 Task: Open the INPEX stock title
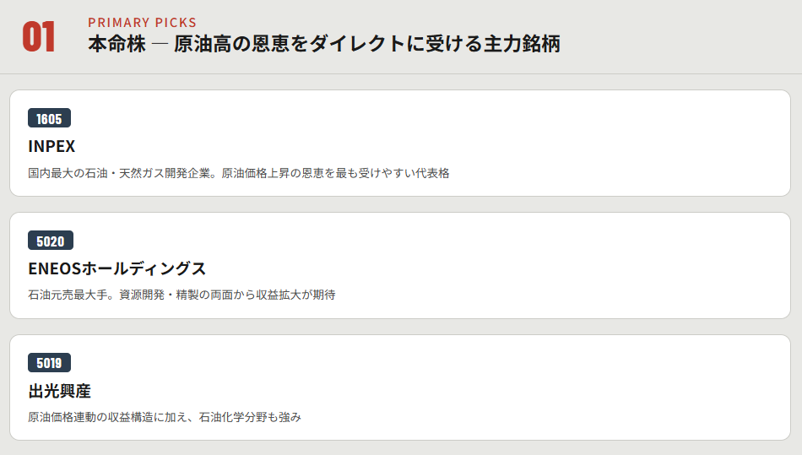[x=51, y=146]
